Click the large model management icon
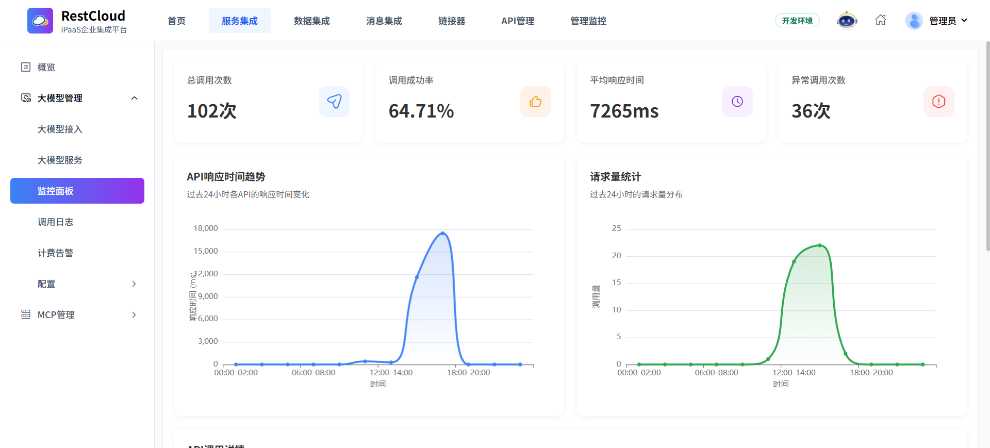The width and height of the screenshot is (990, 448). click(x=26, y=98)
